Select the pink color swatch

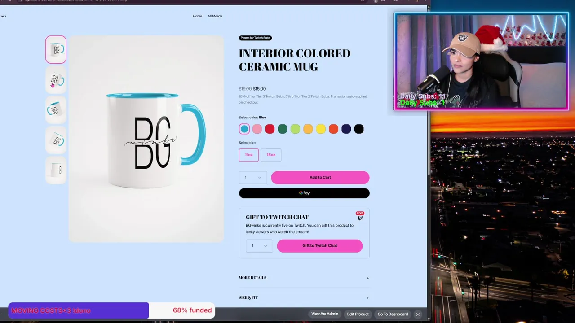(x=257, y=129)
